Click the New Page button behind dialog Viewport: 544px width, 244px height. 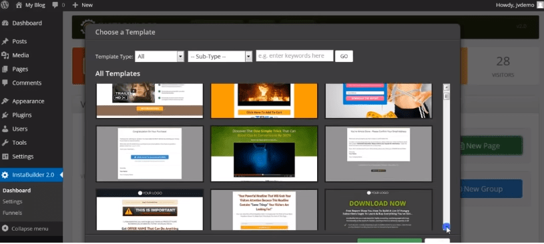click(491, 145)
